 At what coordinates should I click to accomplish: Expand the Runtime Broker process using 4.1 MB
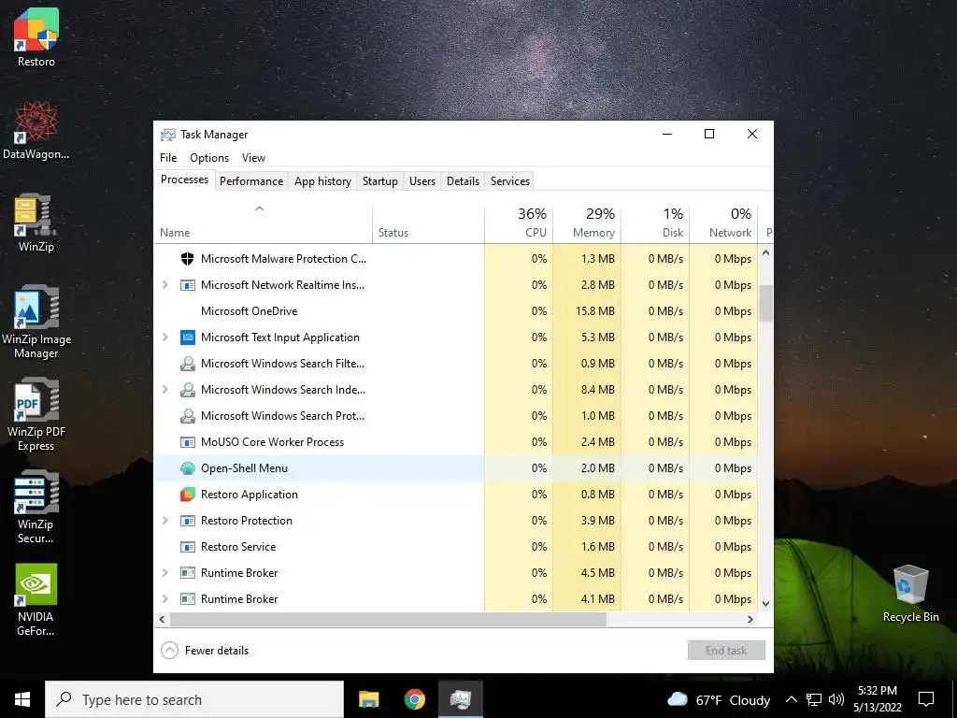(164, 599)
